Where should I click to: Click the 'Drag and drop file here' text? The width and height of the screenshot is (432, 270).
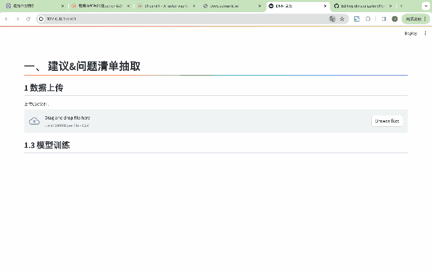point(67,117)
